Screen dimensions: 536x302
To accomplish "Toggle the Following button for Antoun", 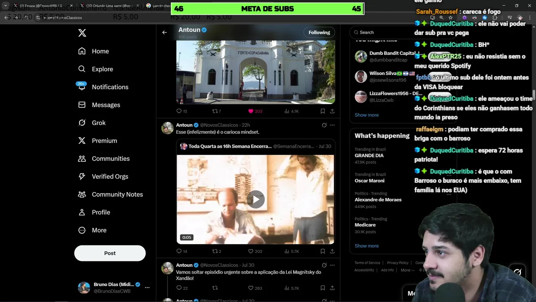I will (319, 32).
